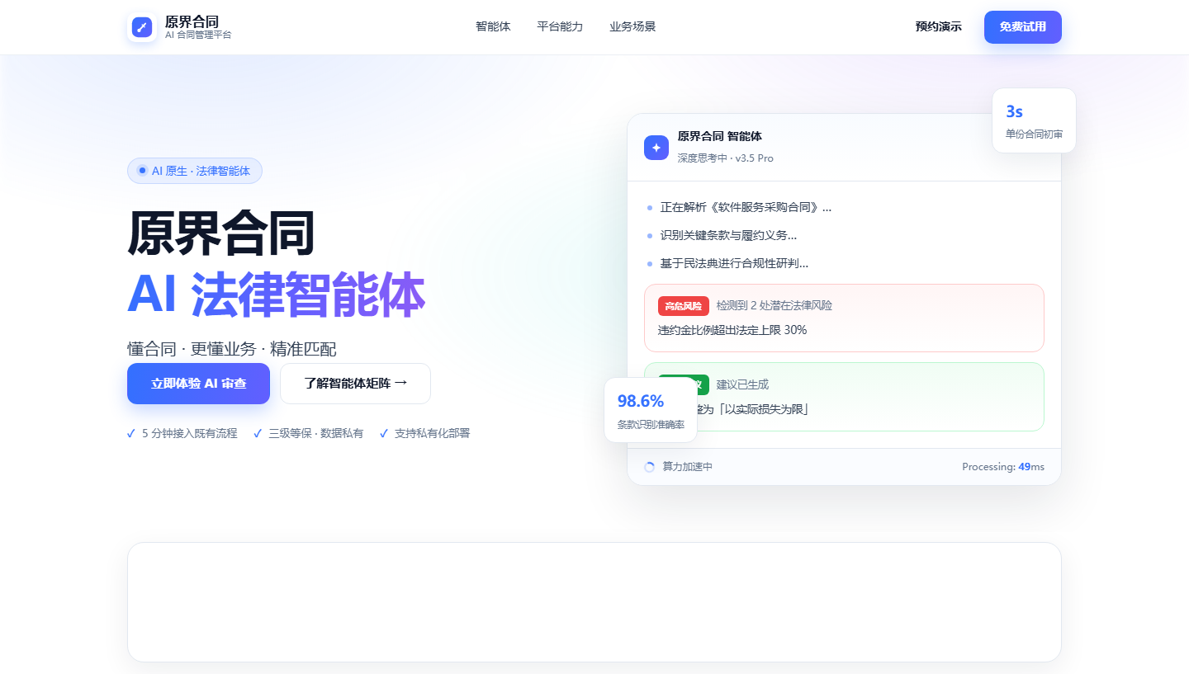
Task: Click the agent sparkle avatar icon
Action: coord(656,148)
